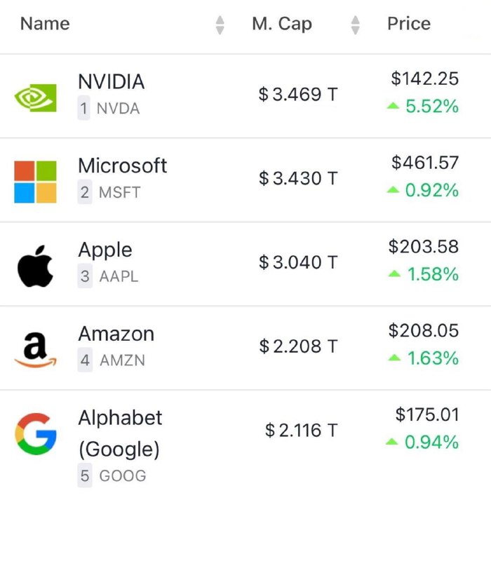Screen dimensions: 491x561
Task: Click the Google G logo
Action: point(36,433)
